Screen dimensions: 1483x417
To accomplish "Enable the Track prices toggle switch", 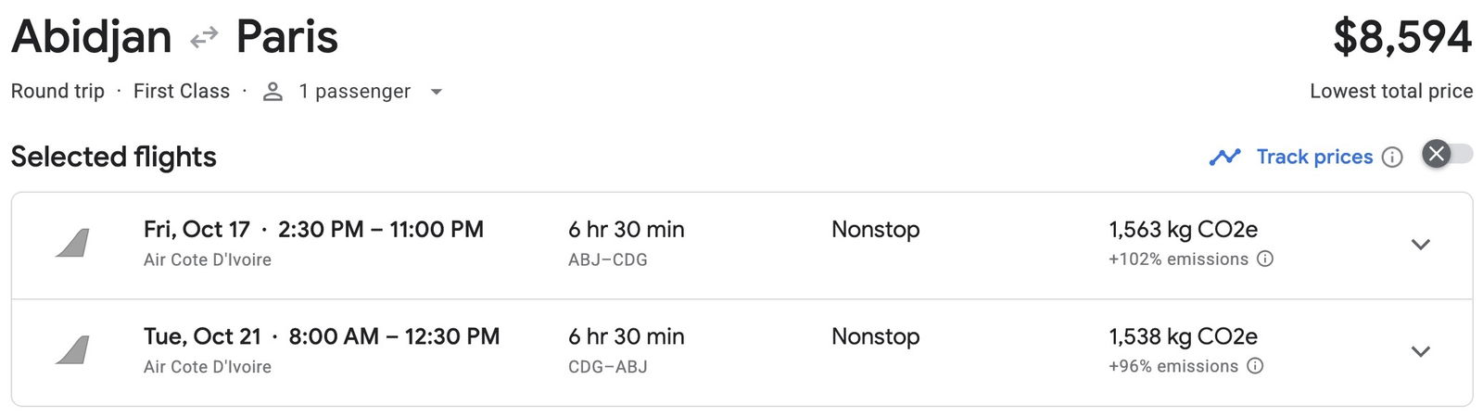I will coord(1448,154).
